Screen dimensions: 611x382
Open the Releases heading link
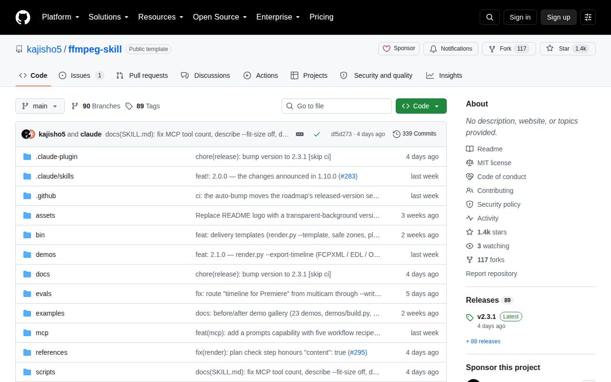coord(489,300)
